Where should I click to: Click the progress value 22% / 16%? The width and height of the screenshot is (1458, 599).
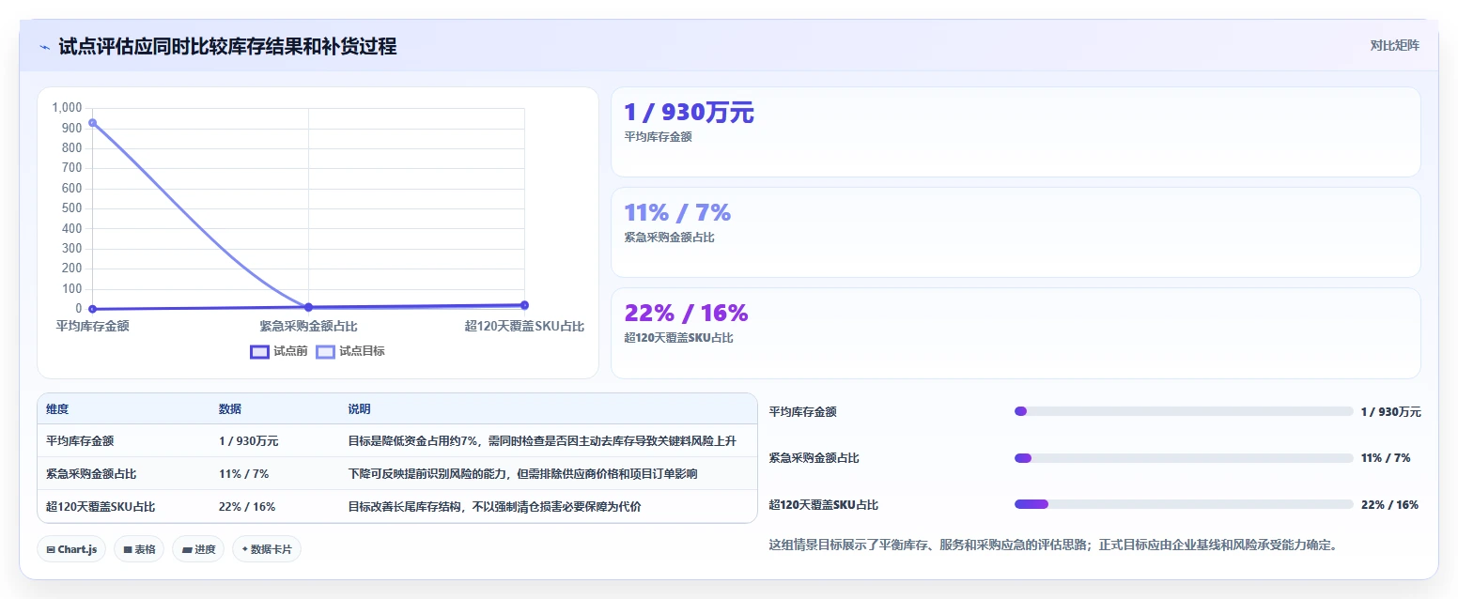pos(1389,504)
